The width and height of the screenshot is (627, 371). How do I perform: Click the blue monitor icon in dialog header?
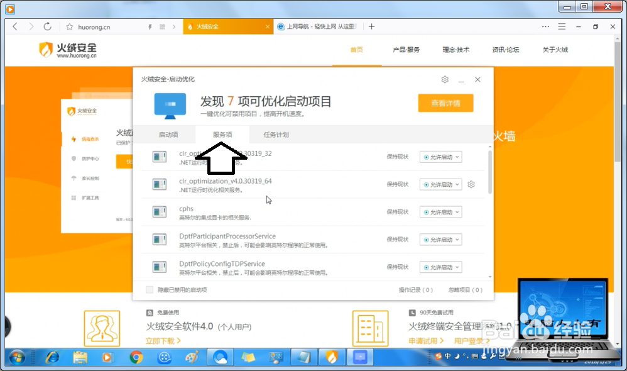pyautogui.click(x=170, y=106)
